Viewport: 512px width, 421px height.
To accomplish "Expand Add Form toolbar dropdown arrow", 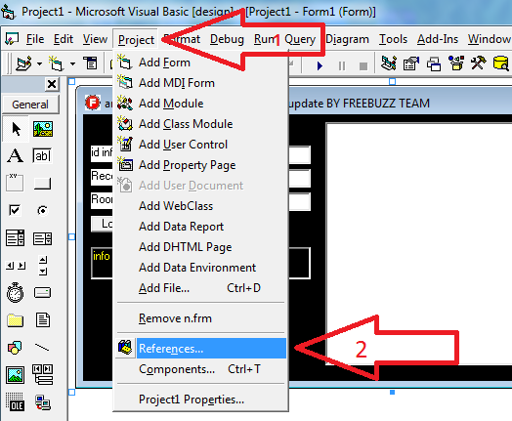I will point(72,63).
